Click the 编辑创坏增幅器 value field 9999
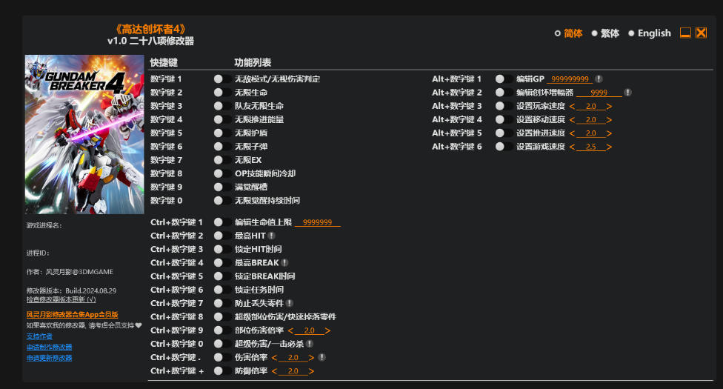Image resolution: width=723 pixels, height=389 pixels. 599,93
